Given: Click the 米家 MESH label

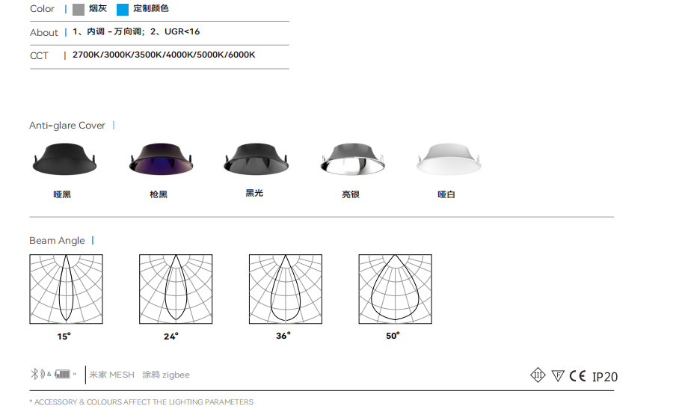Looking at the screenshot, I should [x=111, y=375].
